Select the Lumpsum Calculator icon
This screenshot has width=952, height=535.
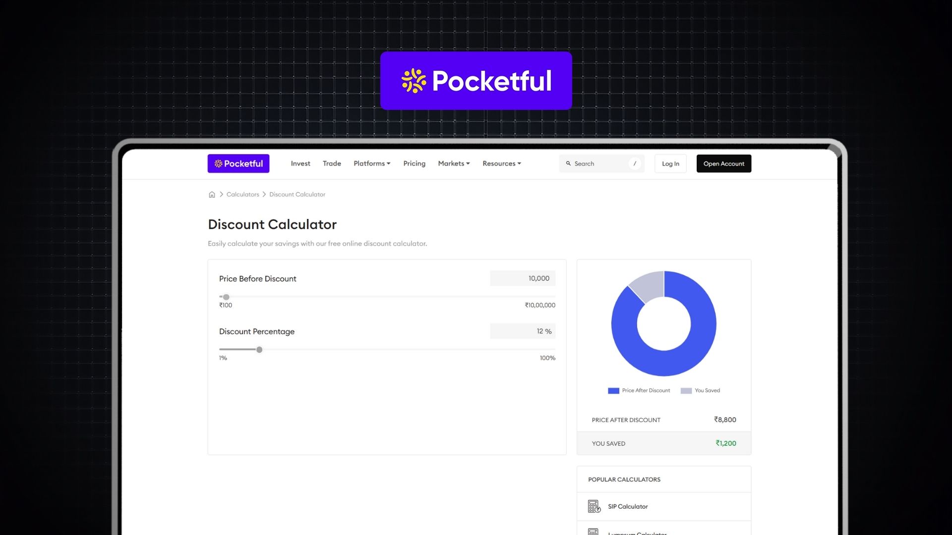click(594, 532)
